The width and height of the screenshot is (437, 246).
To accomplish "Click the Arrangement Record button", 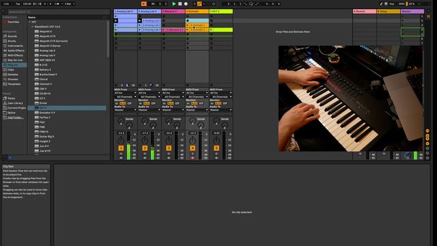I will 186,4.
